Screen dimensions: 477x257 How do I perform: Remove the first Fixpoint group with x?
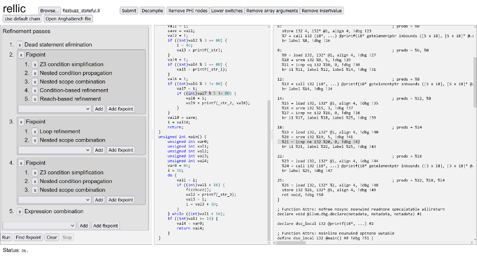[x=21, y=55]
